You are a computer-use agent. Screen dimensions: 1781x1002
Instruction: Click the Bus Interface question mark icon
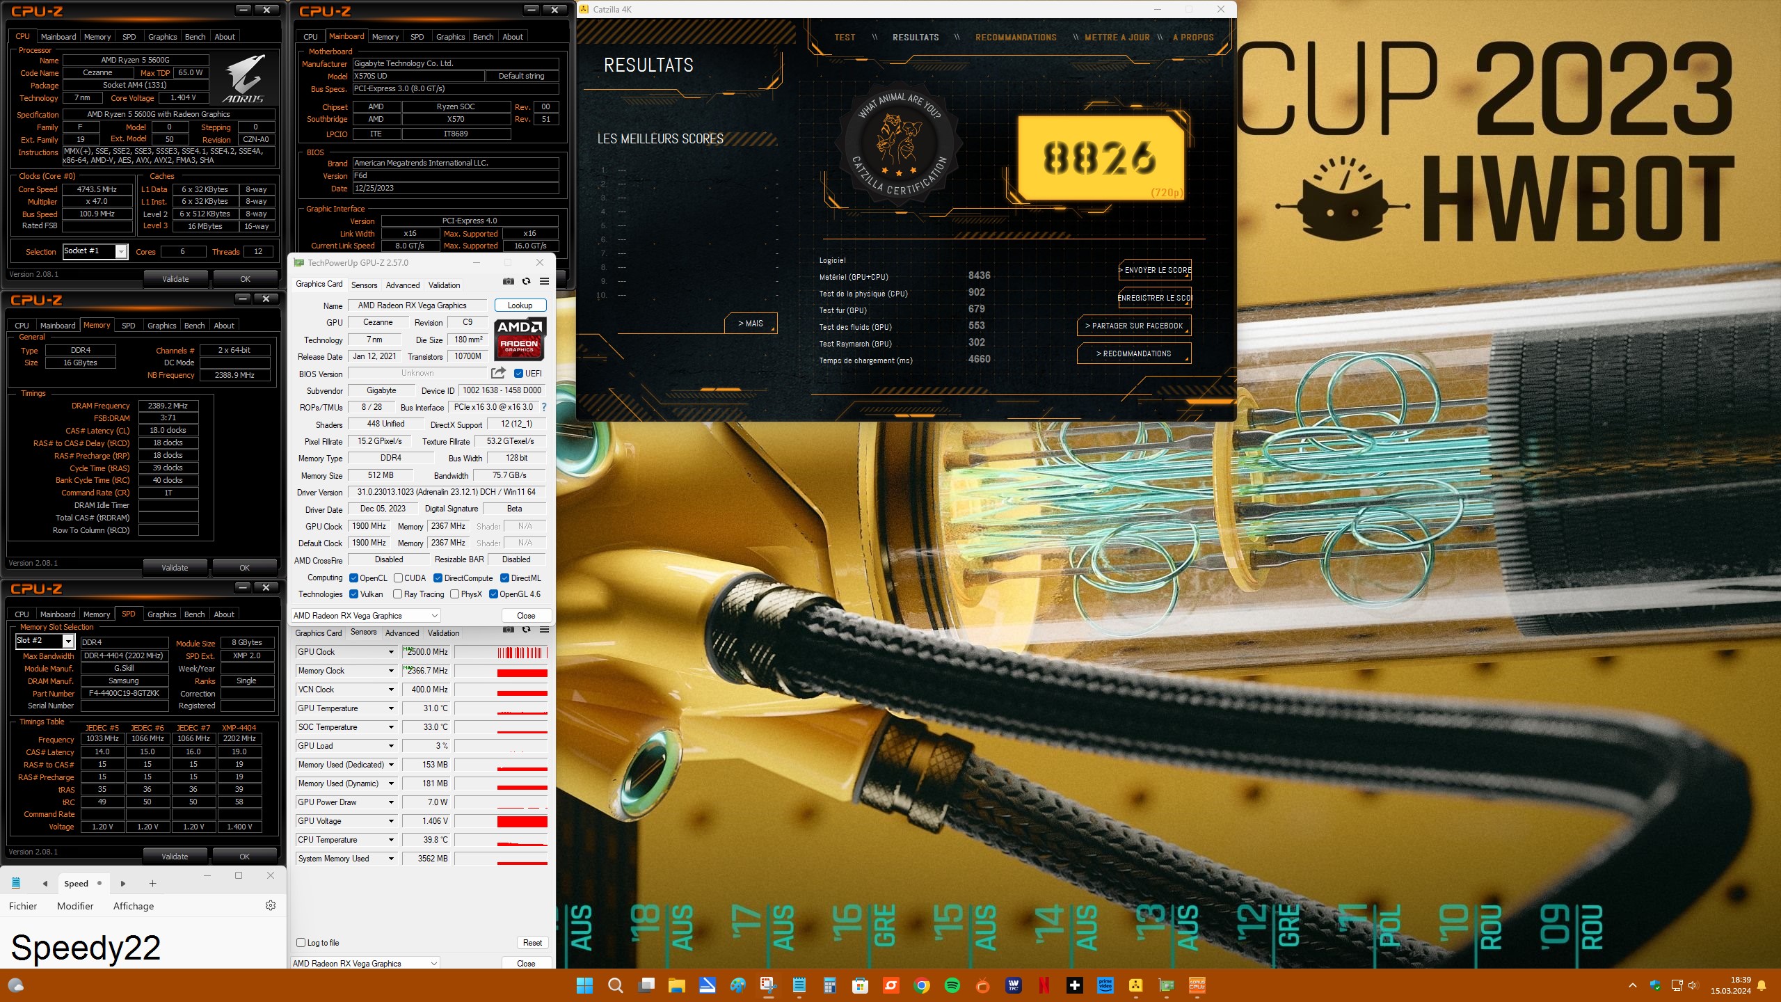click(544, 407)
